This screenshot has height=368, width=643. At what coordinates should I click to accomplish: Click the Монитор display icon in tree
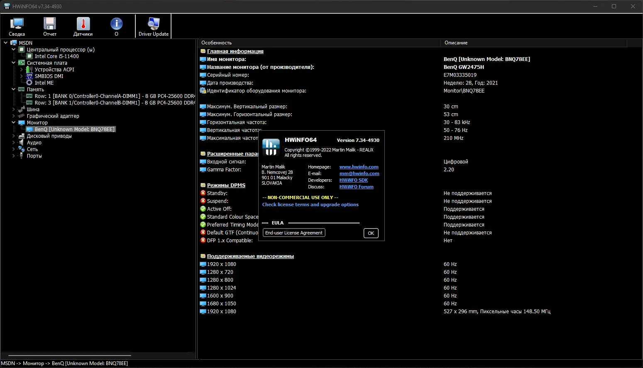pyautogui.click(x=22, y=123)
